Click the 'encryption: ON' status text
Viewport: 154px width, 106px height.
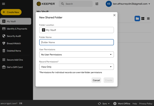click(x=11, y=103)
